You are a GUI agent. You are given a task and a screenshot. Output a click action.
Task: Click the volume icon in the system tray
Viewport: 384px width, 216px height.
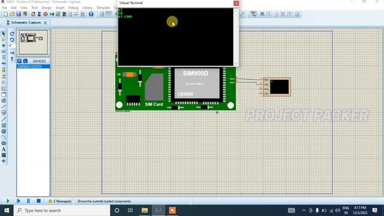point(337,211)
